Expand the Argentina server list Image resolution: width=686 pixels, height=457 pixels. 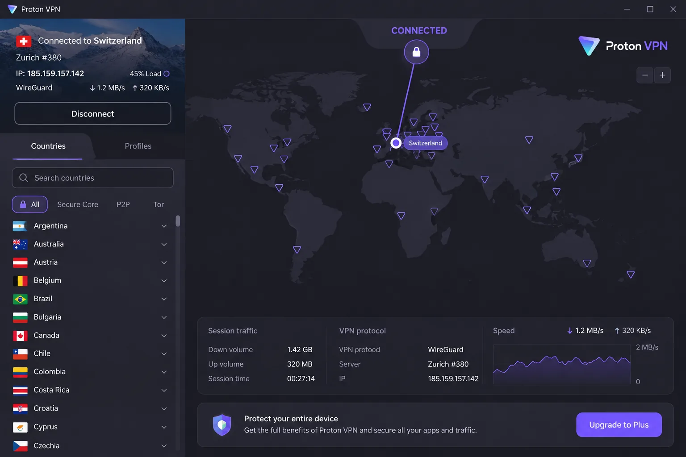(x=164, y=226)
